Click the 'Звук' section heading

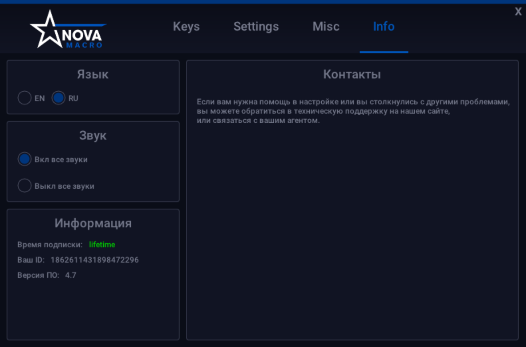coord(93,136)
